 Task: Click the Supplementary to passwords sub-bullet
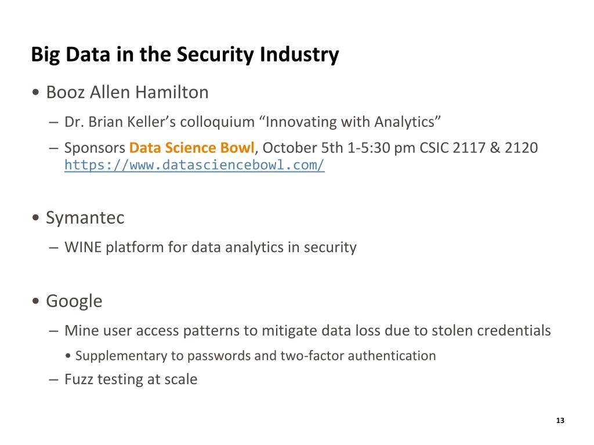255,356
